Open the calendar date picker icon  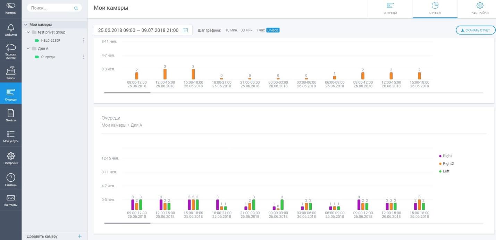click(x=185, y=30)
